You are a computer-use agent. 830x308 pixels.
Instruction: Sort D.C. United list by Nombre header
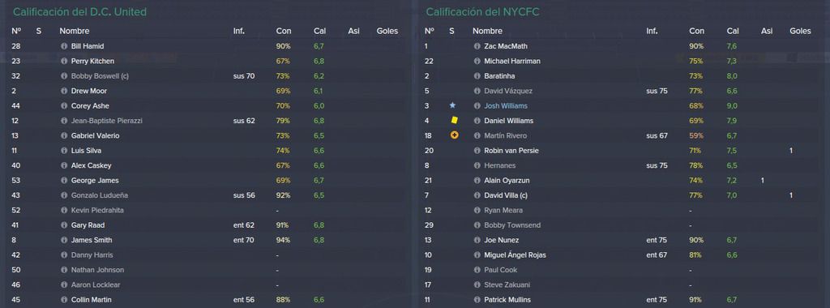pyautogui.click(x=74, y=32)
